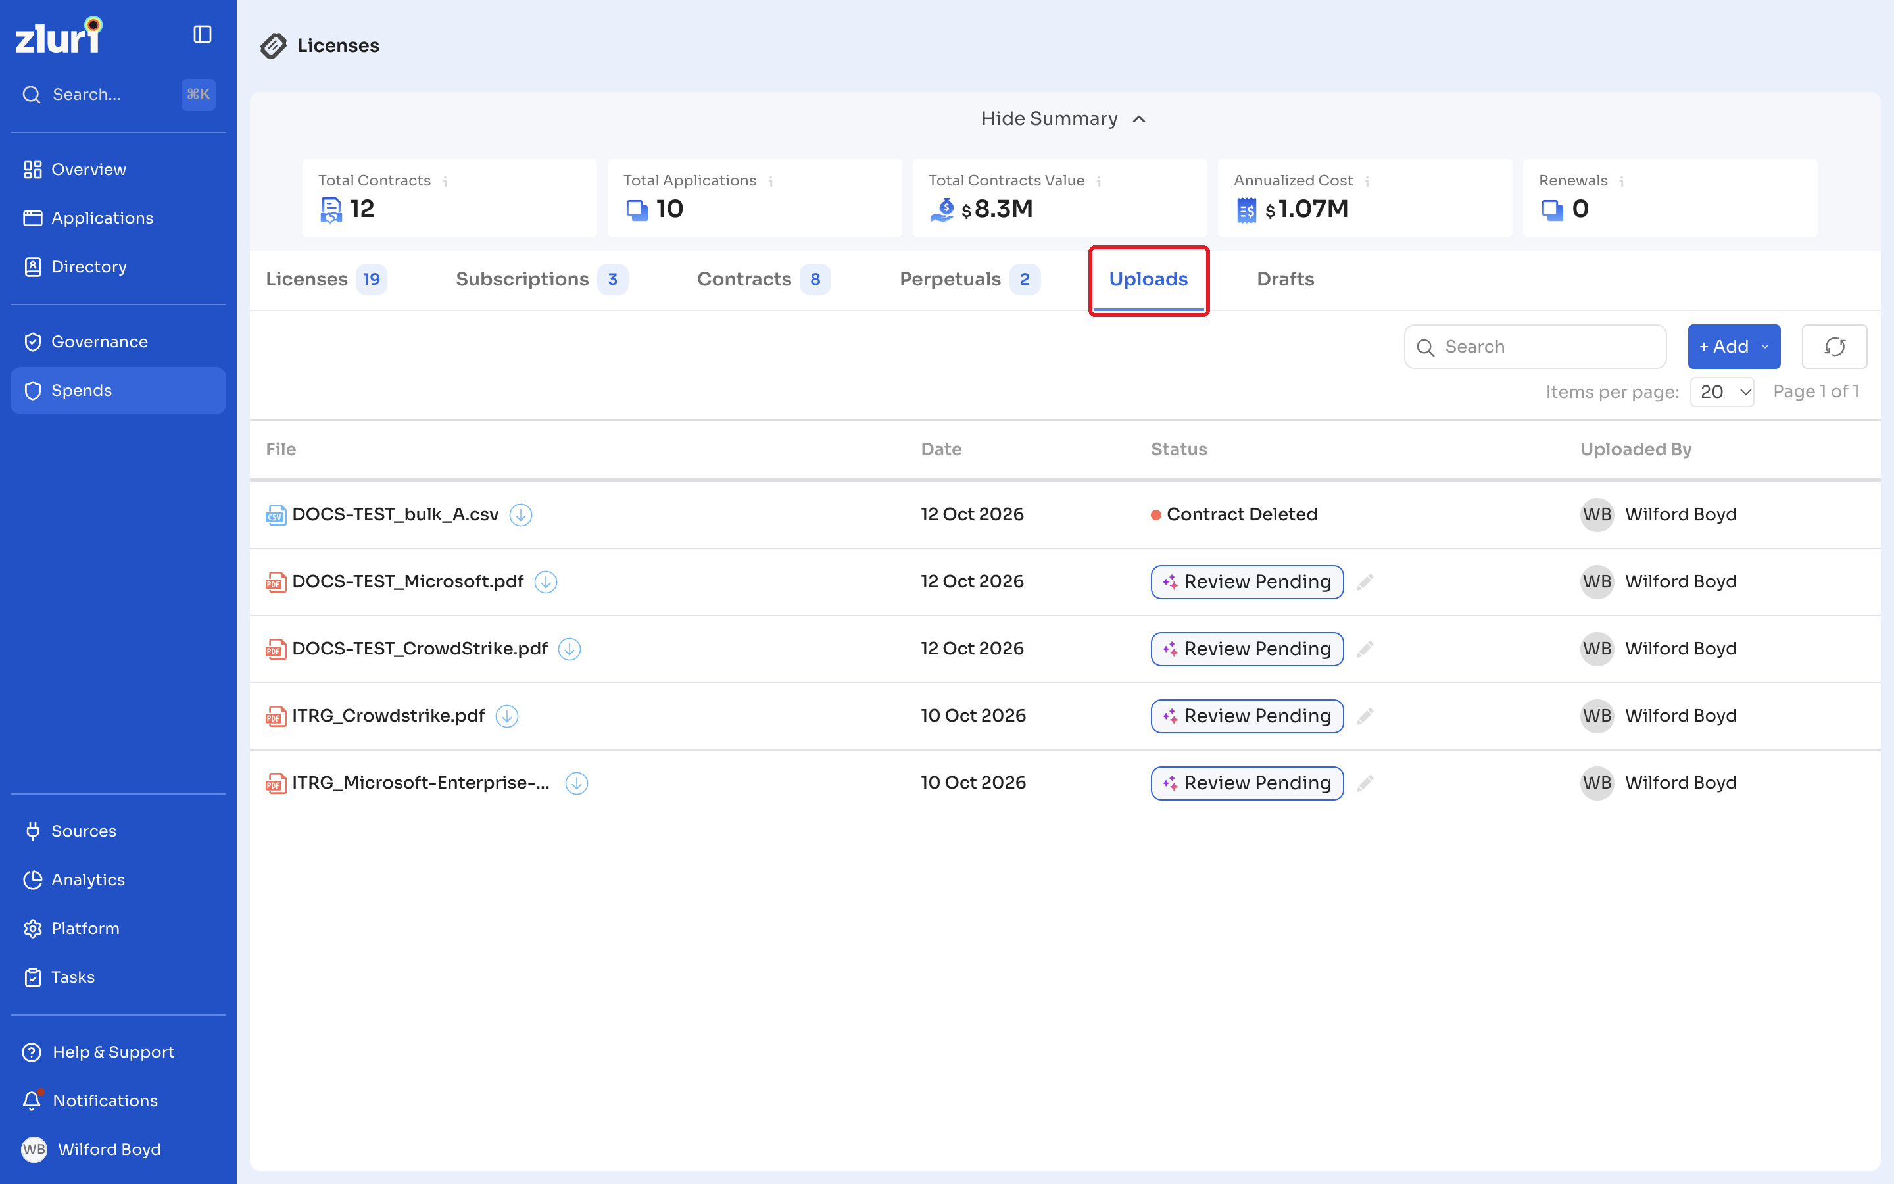Download ITRG_Microsoft-Enterprise file
The width and height of the screenshot is (1894, 1184).
pos(577,783)
